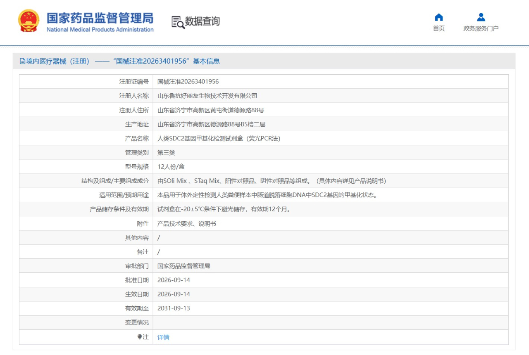Select the 批准日期 value 2026-09-14

click(x=174, y=280)
